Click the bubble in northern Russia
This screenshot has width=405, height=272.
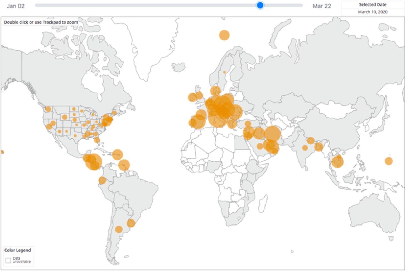224,35
